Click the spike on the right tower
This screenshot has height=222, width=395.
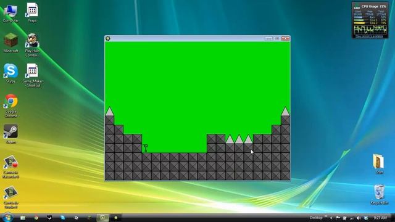click(285, 111)
